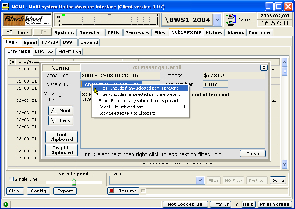Expand the Filters combo box
This screenshot has width=295, height=209.
[x=200, y=180]
